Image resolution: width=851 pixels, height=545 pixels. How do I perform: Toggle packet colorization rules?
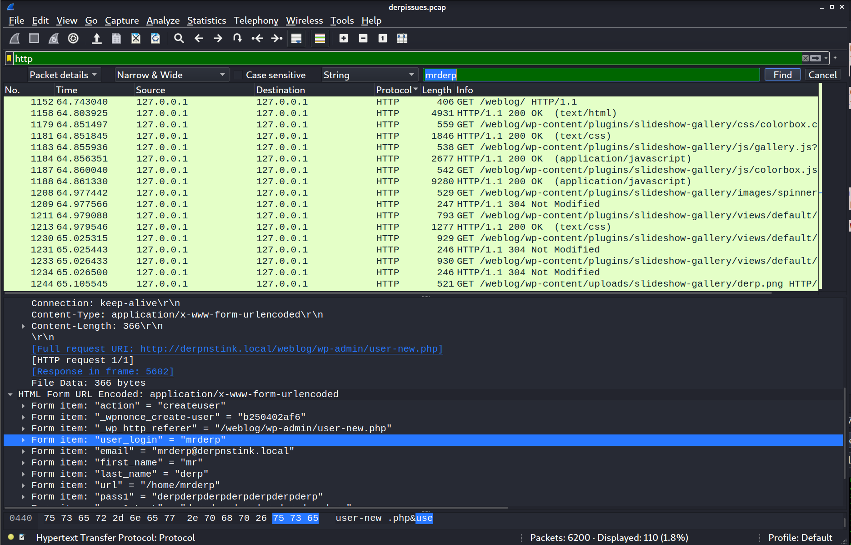(320, 39)
